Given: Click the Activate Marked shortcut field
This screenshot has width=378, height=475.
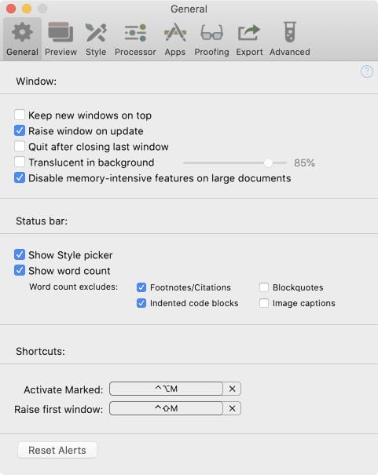Looking at the screenshot, I should pyautogui.click(x=166, y=389).
